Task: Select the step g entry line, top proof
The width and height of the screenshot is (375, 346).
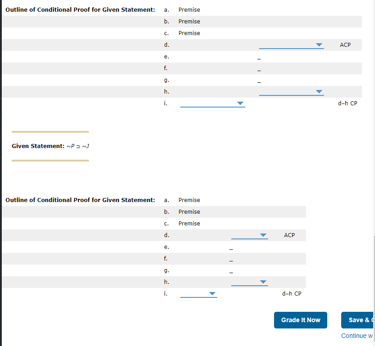Action: click(x=259, y=81)
